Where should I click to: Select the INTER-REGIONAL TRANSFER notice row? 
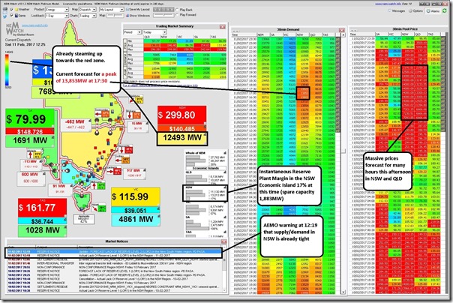click(x=115, y=263)
